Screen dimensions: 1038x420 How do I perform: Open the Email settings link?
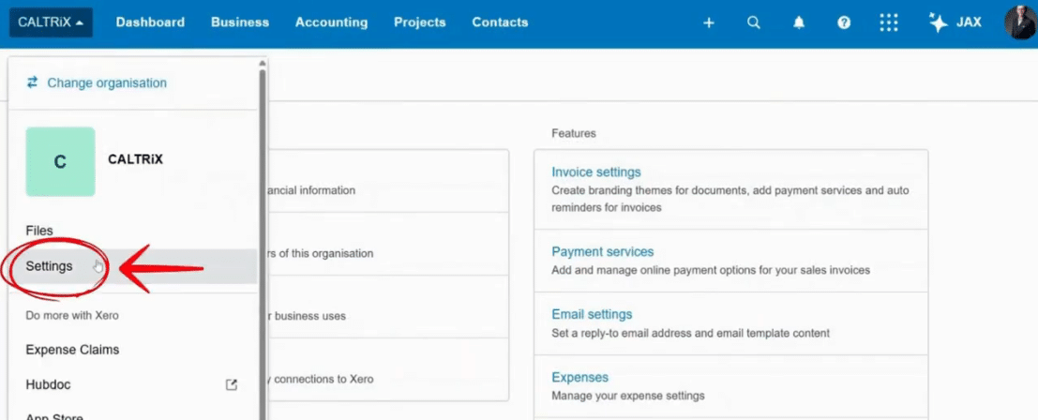click(x=592, y=314)
